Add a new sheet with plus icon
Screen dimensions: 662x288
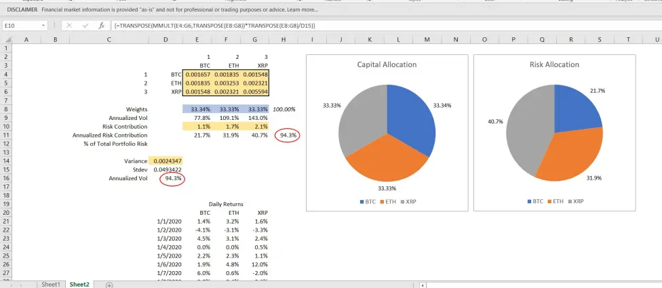(109, 285)
